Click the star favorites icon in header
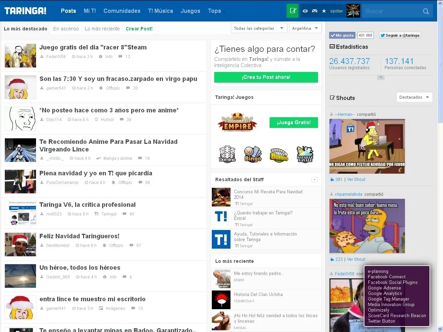This screenshot has height=332, width=443. coord(324,11)
